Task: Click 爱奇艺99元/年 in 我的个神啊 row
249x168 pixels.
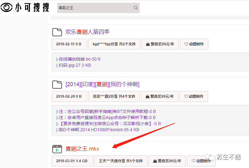Action: tap(159, 96)
